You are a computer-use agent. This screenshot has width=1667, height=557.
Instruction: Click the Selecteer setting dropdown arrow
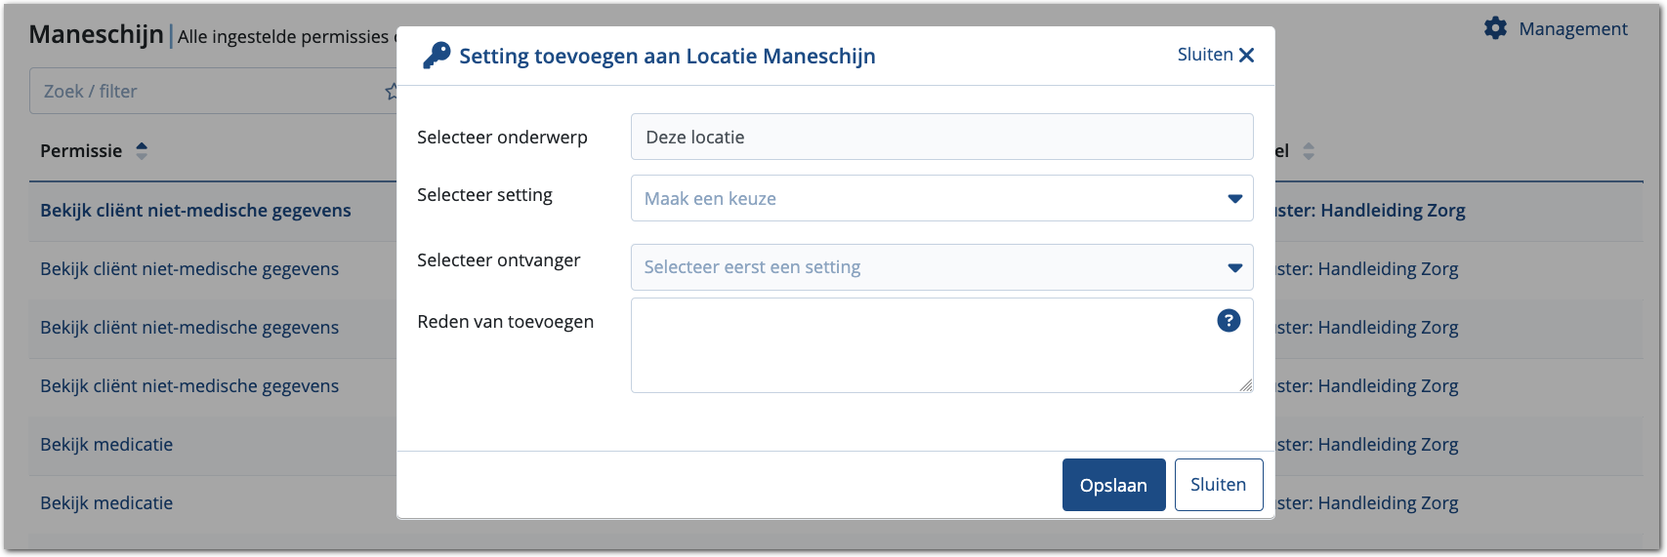1234,199
